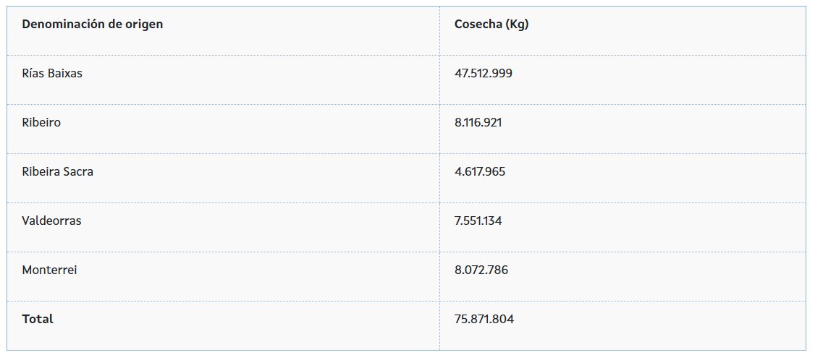
Task: Click the '(Kg)' unit text in the header
Action: (x=518, y=25)
